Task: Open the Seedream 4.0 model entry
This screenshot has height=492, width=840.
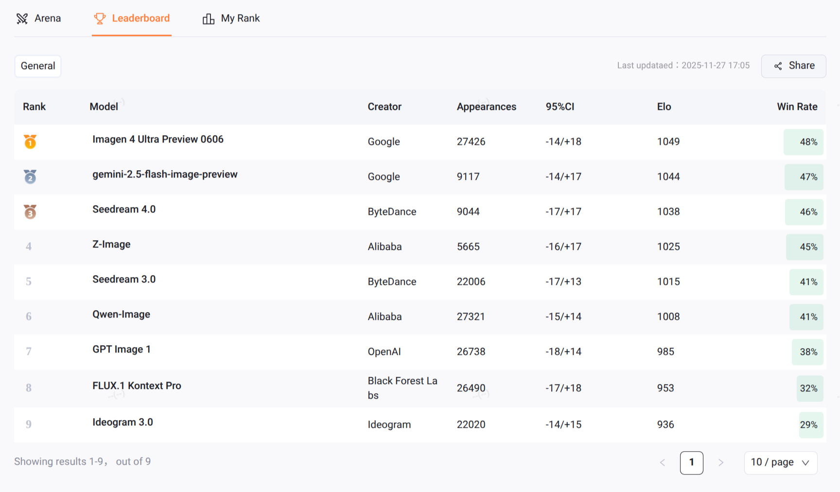Action: pos(124,210)
